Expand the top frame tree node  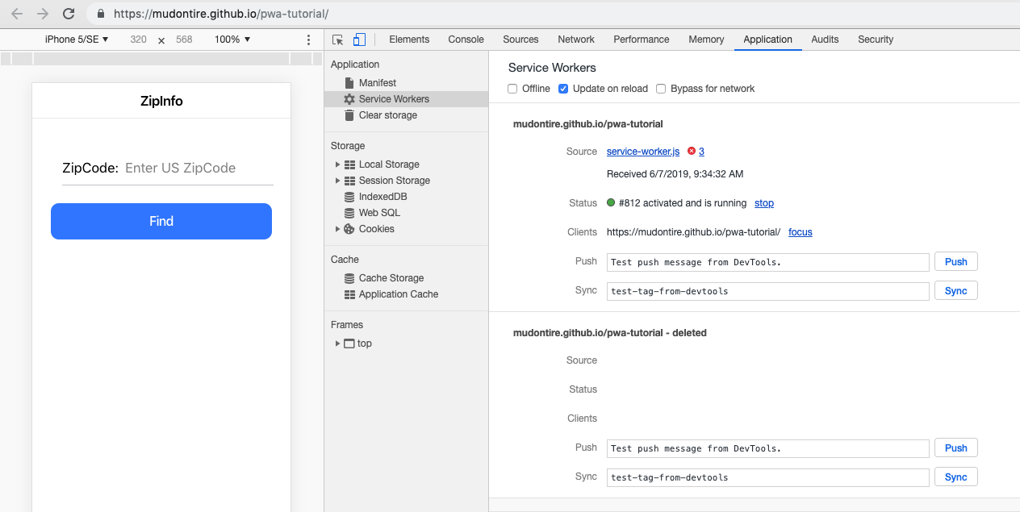(337, 343)
